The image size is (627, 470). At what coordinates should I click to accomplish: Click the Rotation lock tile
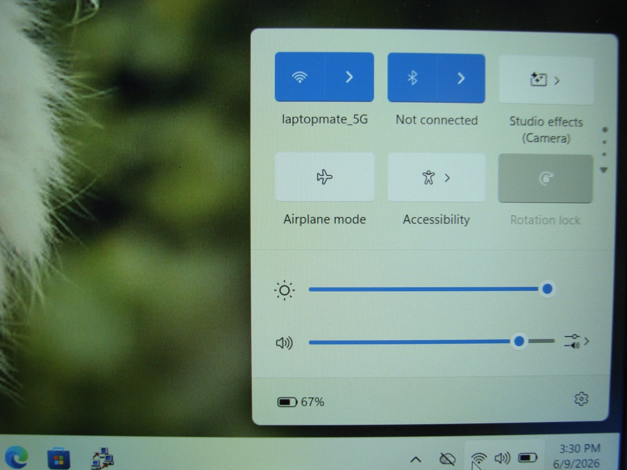tap(545, 179)
